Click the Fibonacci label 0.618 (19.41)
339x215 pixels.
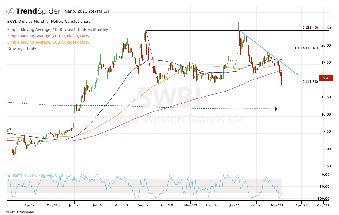[x=307, y=48]
